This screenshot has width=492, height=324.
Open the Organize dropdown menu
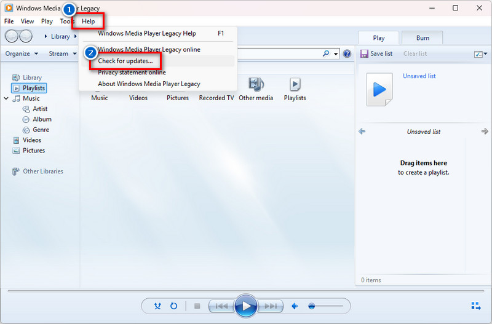coord(22,53)
